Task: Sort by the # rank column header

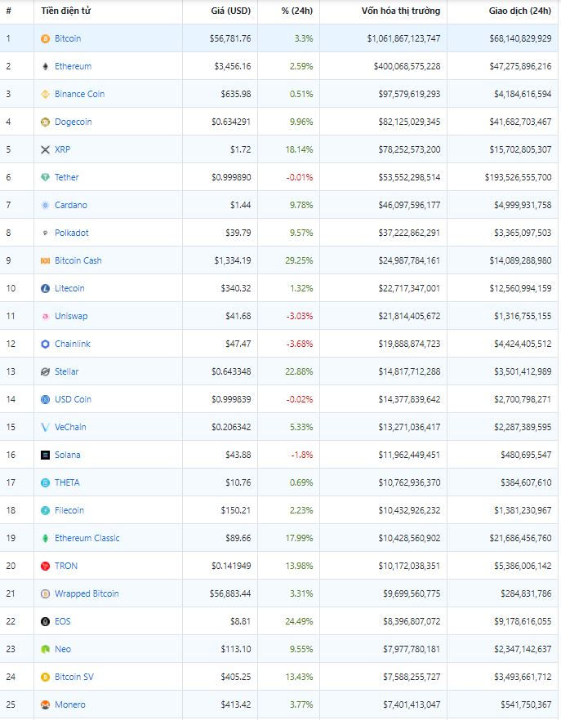Action: (8, 11)
